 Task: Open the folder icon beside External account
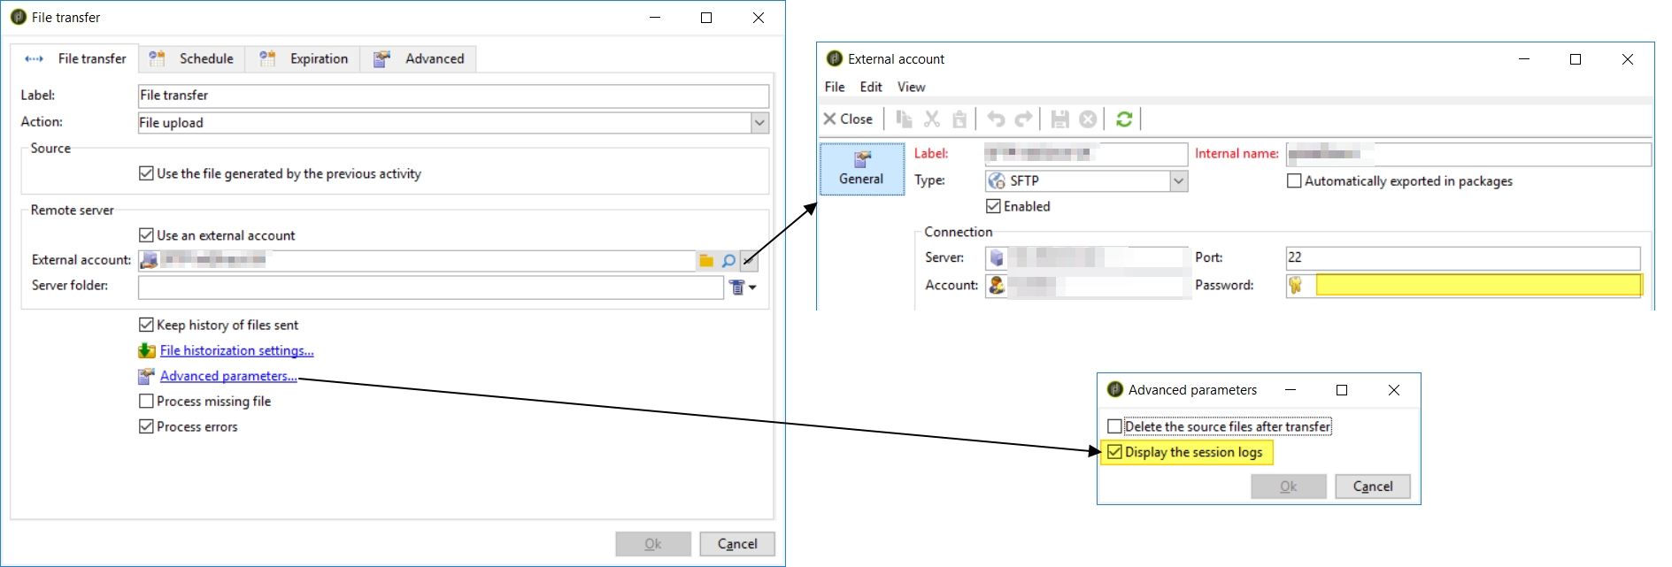pyautogui.click(x=706, y=261)
